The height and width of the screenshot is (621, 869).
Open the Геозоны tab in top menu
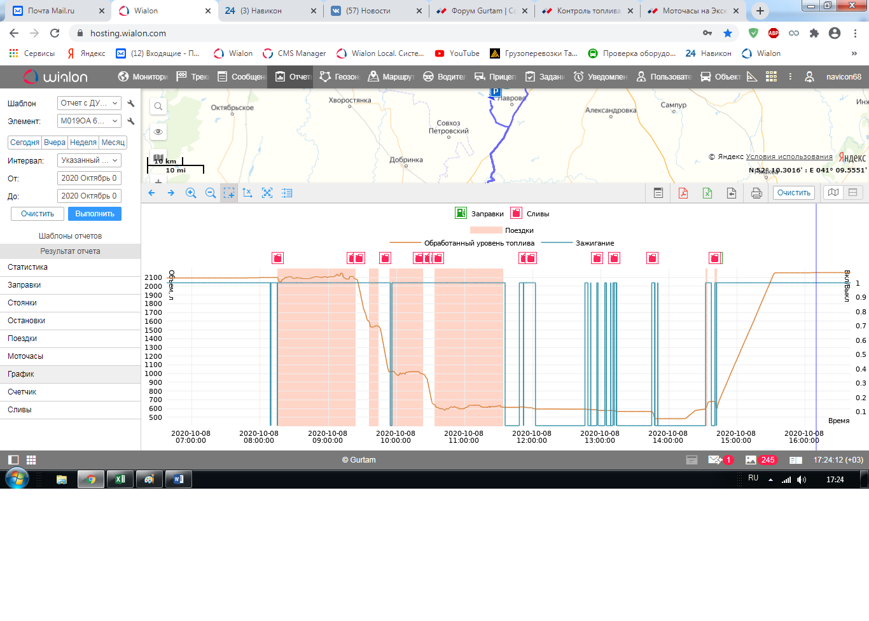340,77
